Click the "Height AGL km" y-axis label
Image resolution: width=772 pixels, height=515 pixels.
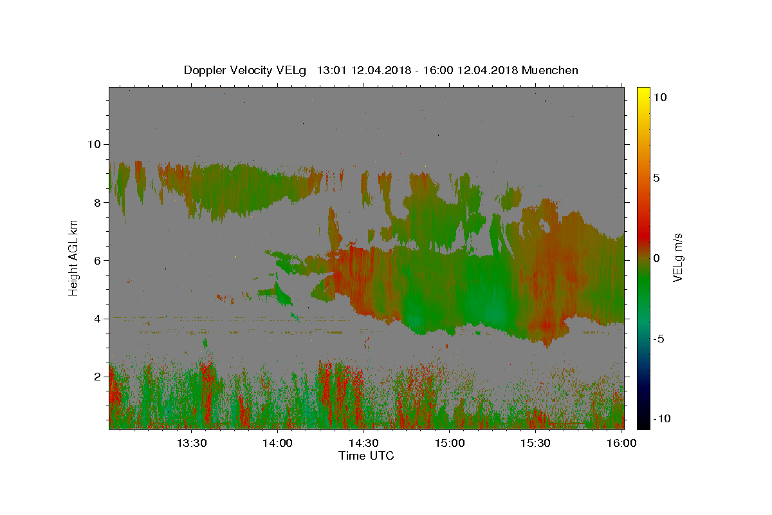(x=74, y=257)
